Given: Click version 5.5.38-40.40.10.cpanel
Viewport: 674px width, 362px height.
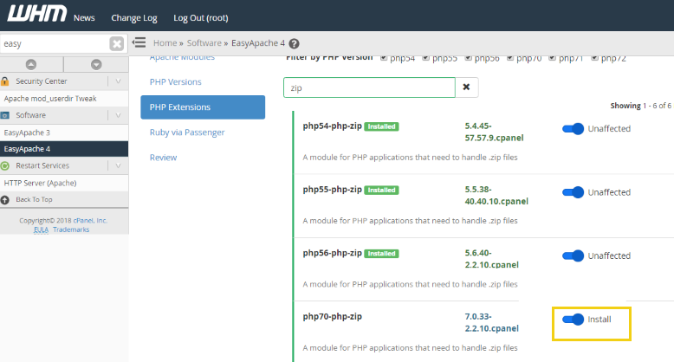Looking at the screenshot, I should (x=496, y=195).
